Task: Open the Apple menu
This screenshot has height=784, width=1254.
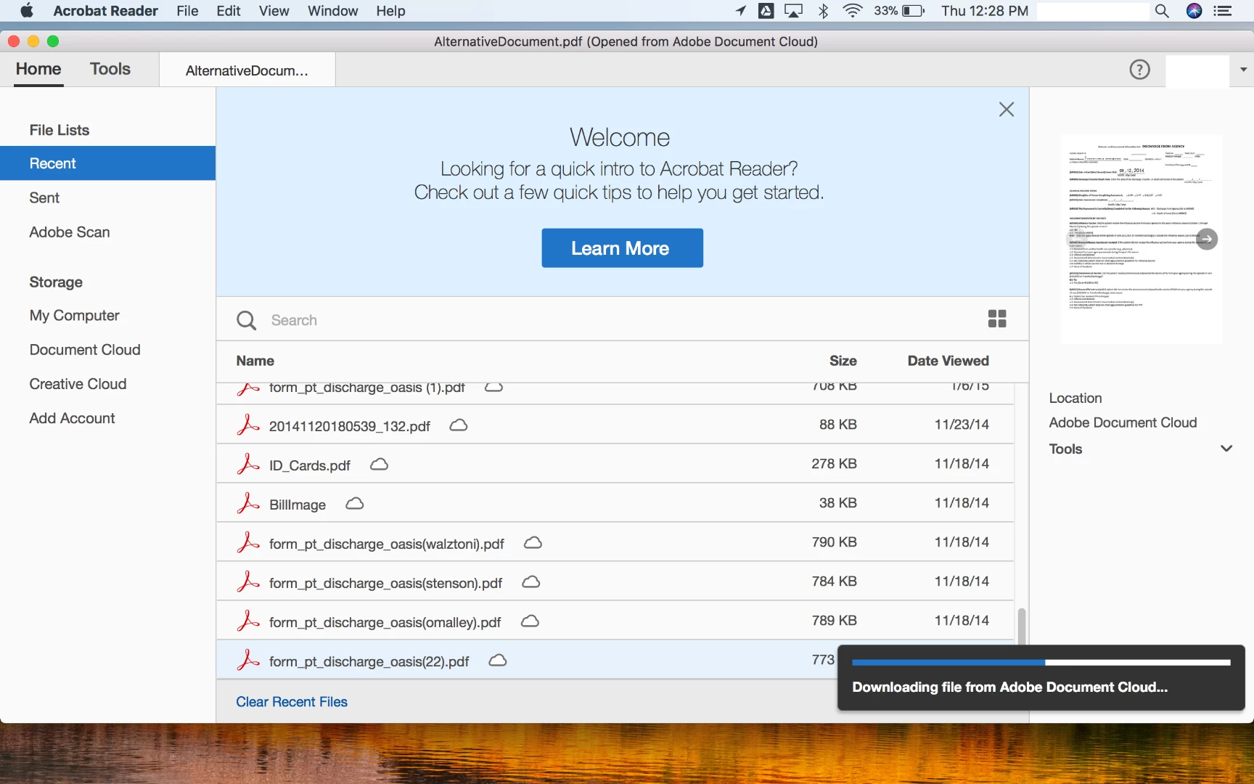Action: coord(27,11)
